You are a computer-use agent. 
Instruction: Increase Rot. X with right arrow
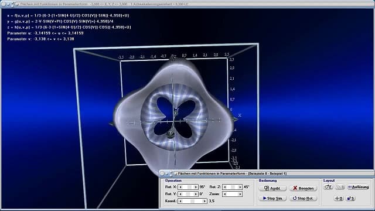click(196, 187)
